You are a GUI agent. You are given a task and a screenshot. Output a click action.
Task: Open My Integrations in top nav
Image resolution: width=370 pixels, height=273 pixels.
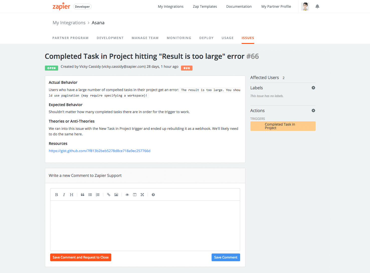click(x=171, y=7)
